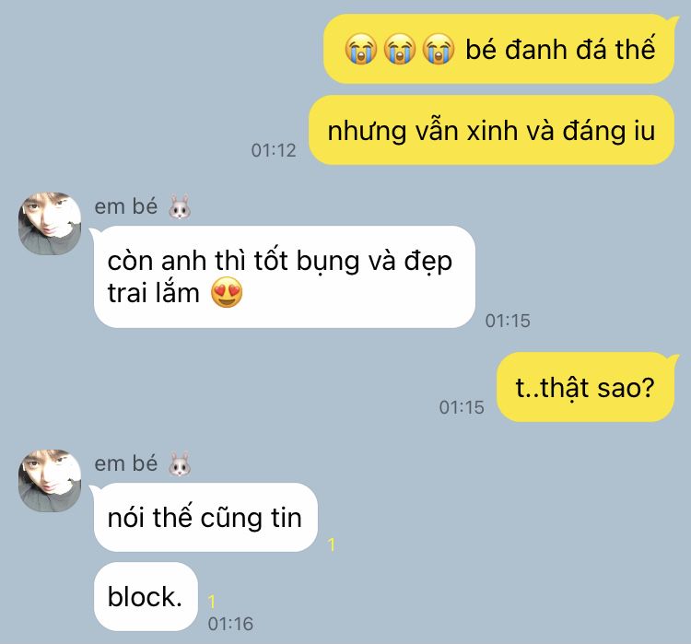The image size is (691, 644).
Task: Tap rabbit emoji beside lower em bé name
Action: click(x=180, y=463)
